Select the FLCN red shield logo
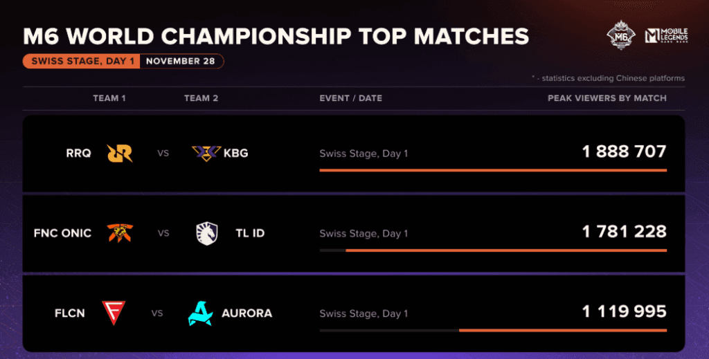709x359 pixels. (114, 313)
